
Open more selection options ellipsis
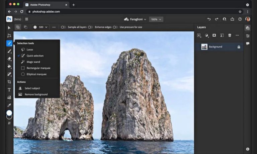click(x=54, y=27)
